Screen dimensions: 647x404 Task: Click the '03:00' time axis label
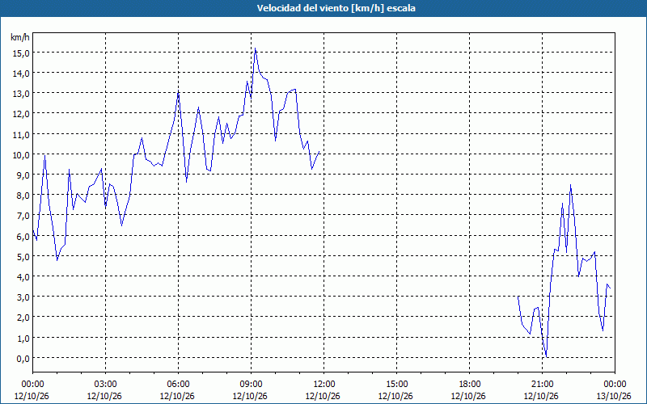[x=105, y=385]
